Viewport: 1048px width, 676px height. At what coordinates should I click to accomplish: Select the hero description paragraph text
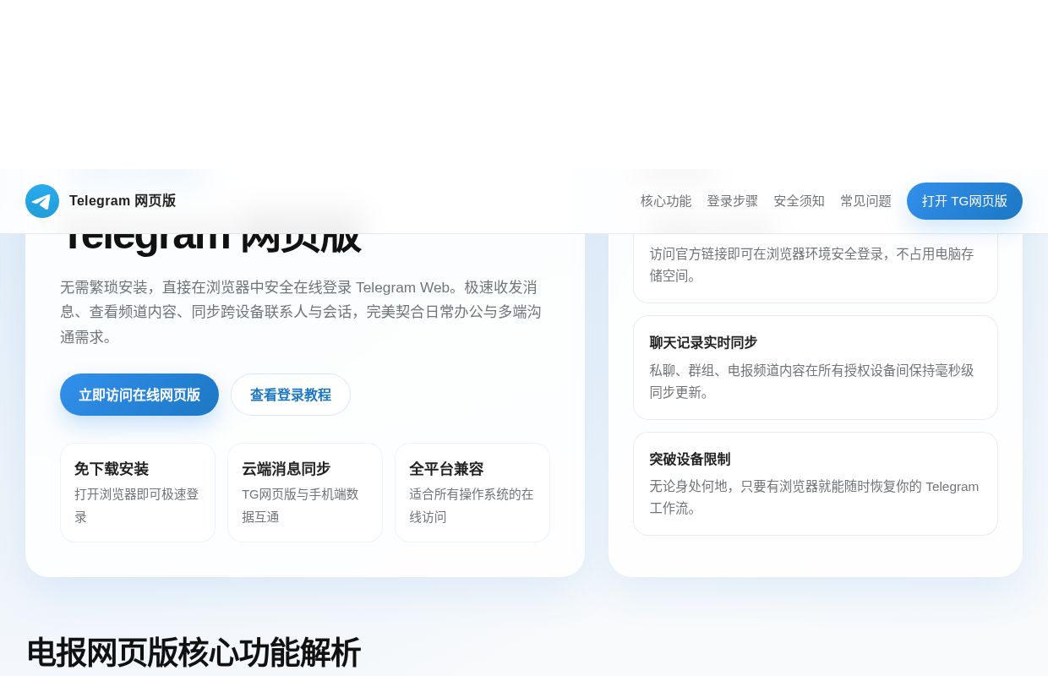(x=301, y=312)
